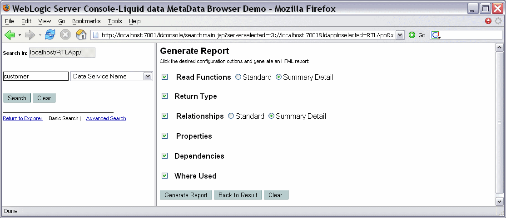The width and height of the screenshot is (506, 218).
Task: Click the Go label next to address bar
Action: pyautogui.click(x=422, y=35)
